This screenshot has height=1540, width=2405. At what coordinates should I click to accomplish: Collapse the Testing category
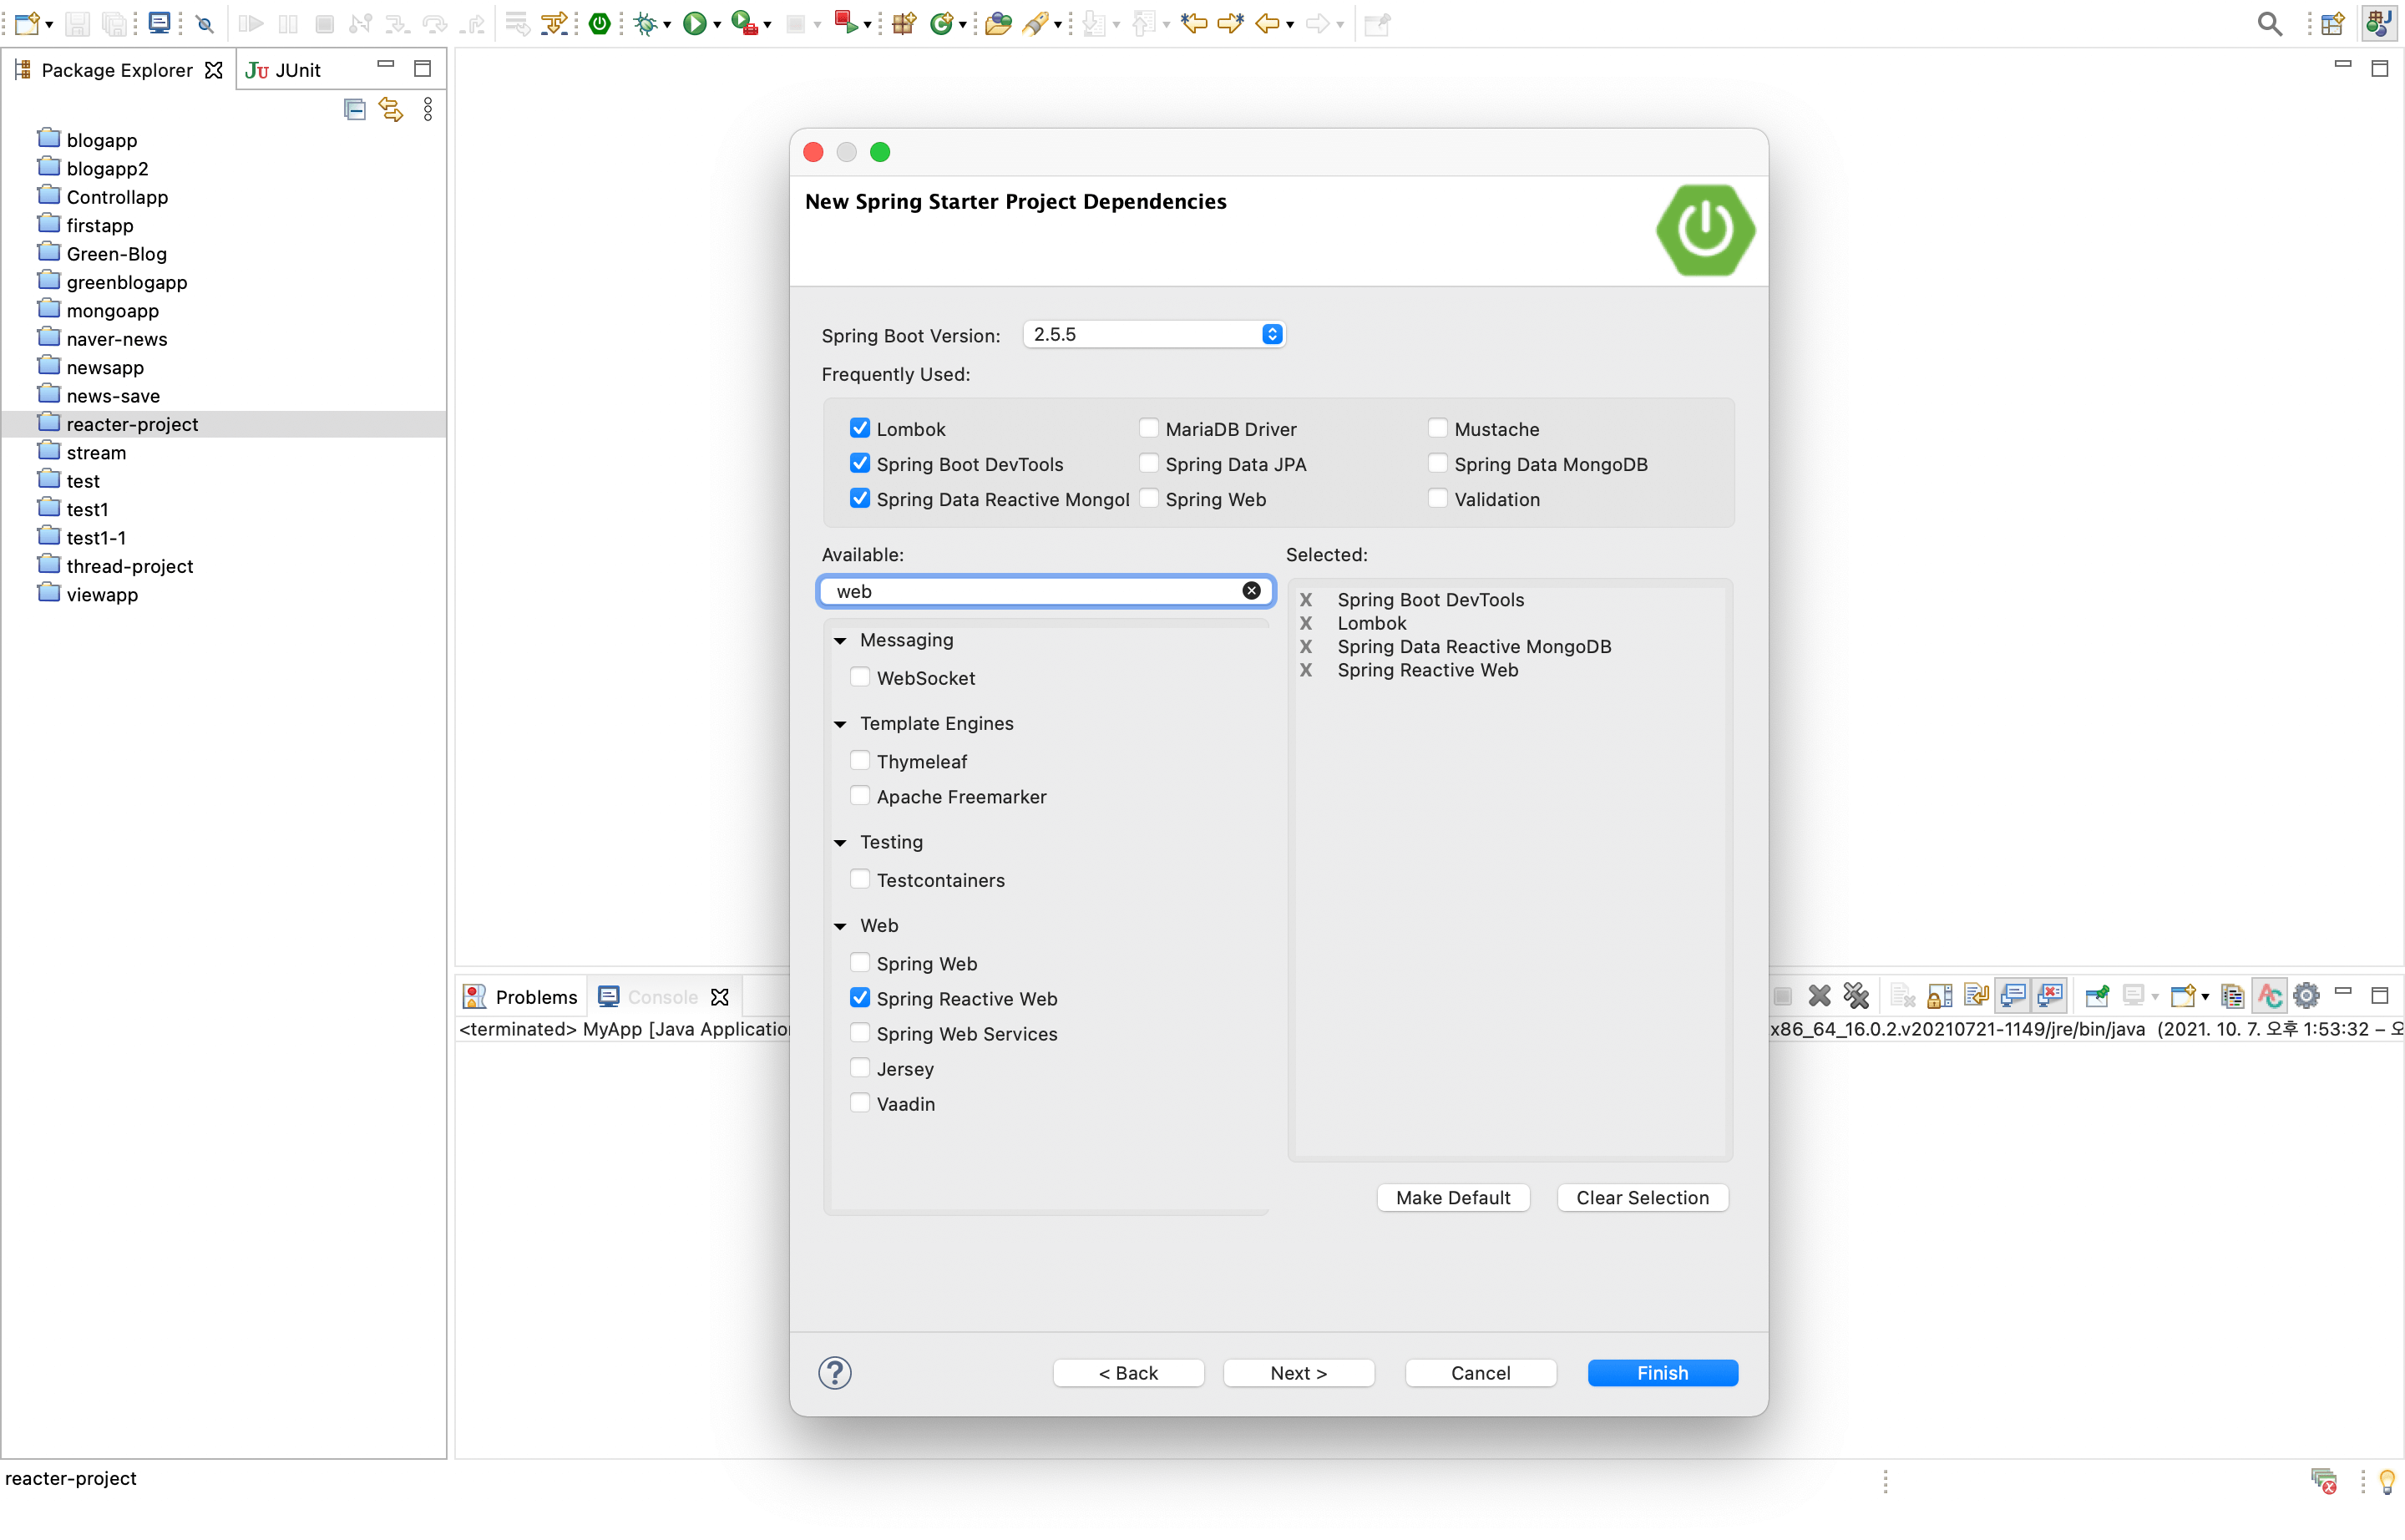[840, 842]
